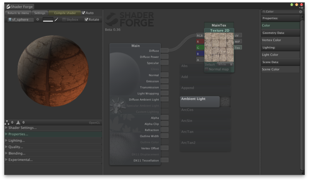Toggle the Auto compile checkbox
The height and width of the screenshot is (181, 309).
[x=83, y=13]
